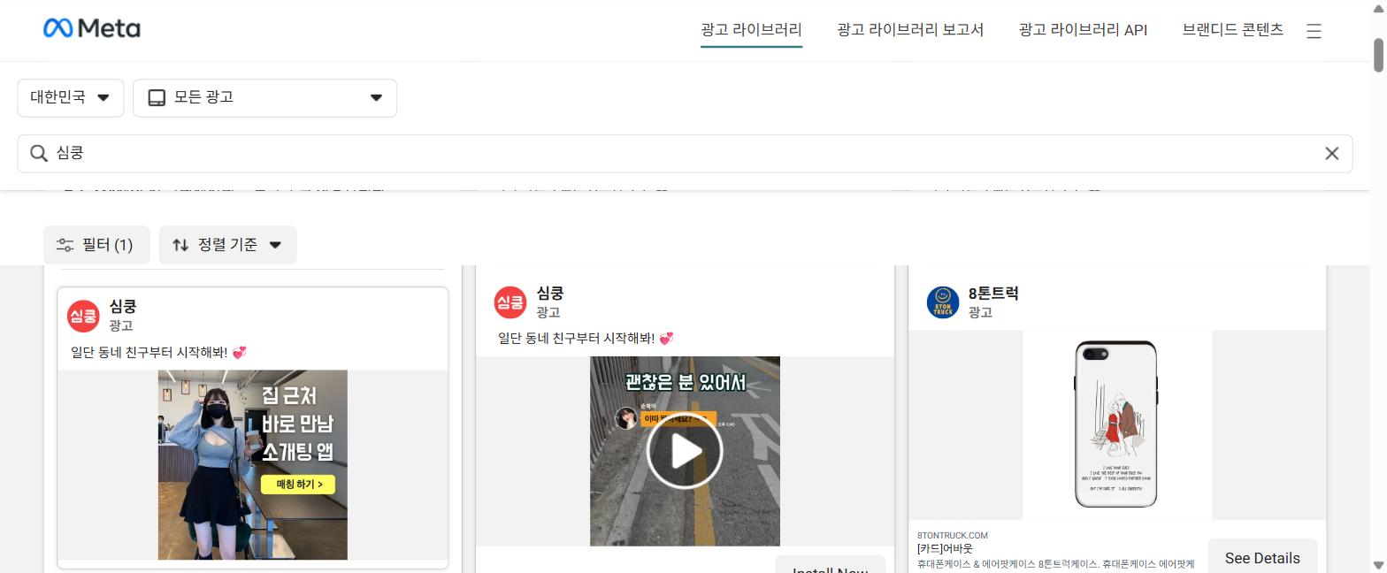The width and height of the screenshot is (1387, 573).
Task: Open the 광고 라이브러리 API tab
Action: point(1083,29)
